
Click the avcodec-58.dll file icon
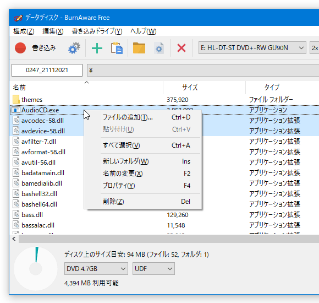[x=16, y=121]
